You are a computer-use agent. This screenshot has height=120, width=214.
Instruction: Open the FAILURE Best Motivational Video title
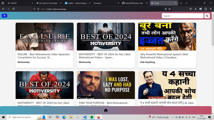[x=43, y=56]
